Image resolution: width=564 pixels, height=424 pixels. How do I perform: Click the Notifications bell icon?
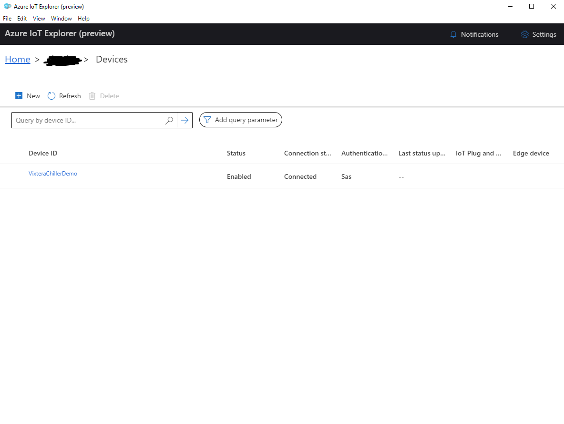[x=453, y=34]
